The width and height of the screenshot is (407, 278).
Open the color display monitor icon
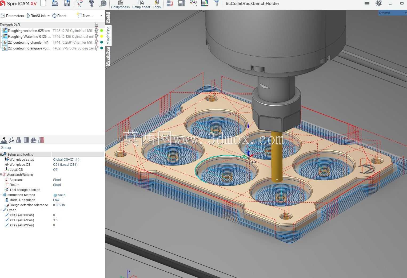[x=205, y=3]
